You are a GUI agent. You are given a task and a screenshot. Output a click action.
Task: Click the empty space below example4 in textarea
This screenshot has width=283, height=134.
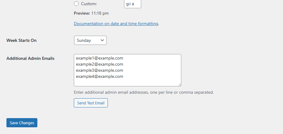(127, 82)
